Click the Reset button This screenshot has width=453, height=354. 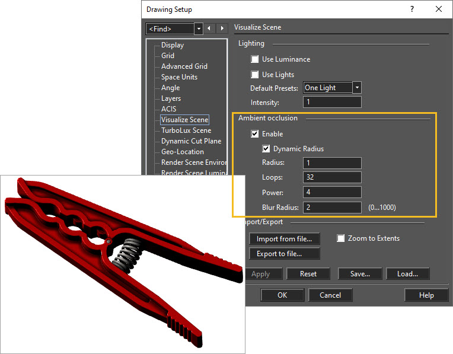[308, 274]
